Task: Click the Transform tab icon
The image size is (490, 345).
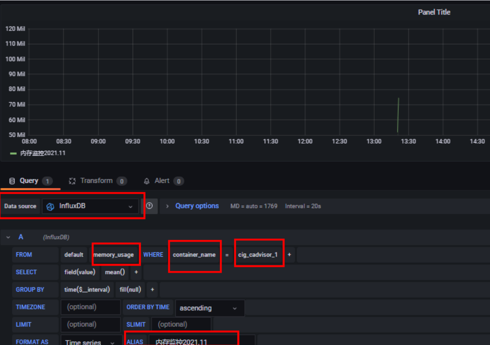Action: [72, 181]
